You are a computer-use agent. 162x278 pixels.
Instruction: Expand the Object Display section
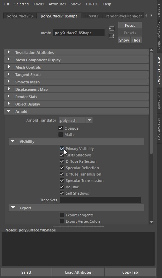point(76,104)
